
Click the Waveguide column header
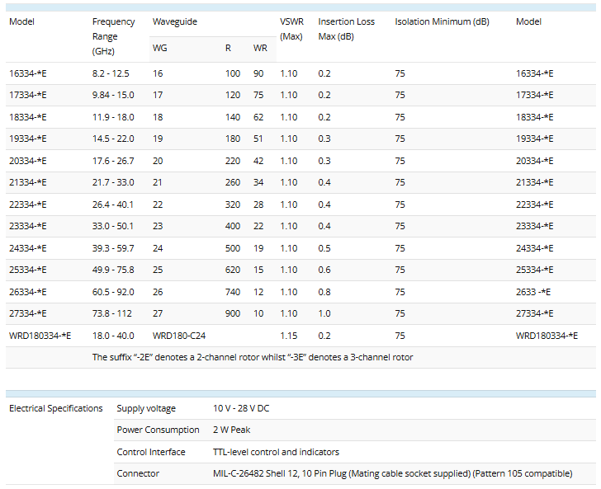pyautogui.click(x=175, y=21)
